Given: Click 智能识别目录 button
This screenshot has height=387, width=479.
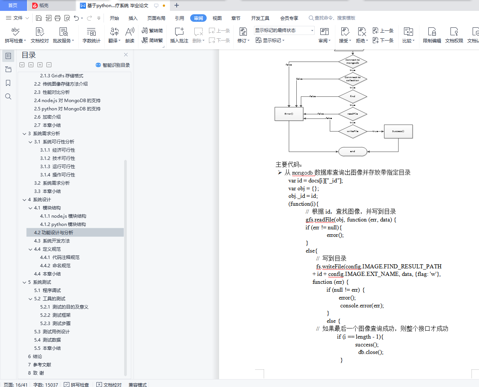Looking at the screenshot, I should pos(113,65).
